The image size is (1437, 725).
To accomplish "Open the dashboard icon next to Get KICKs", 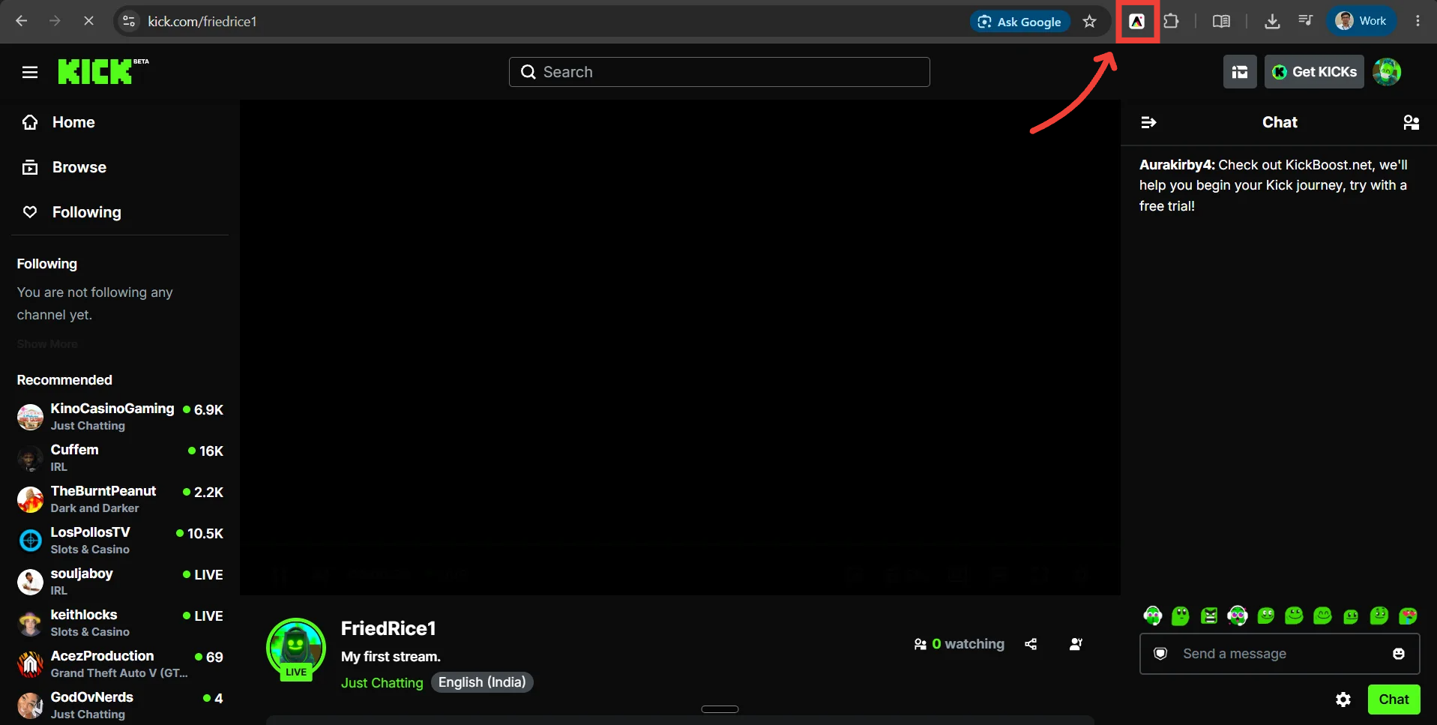I will 1240,72.
